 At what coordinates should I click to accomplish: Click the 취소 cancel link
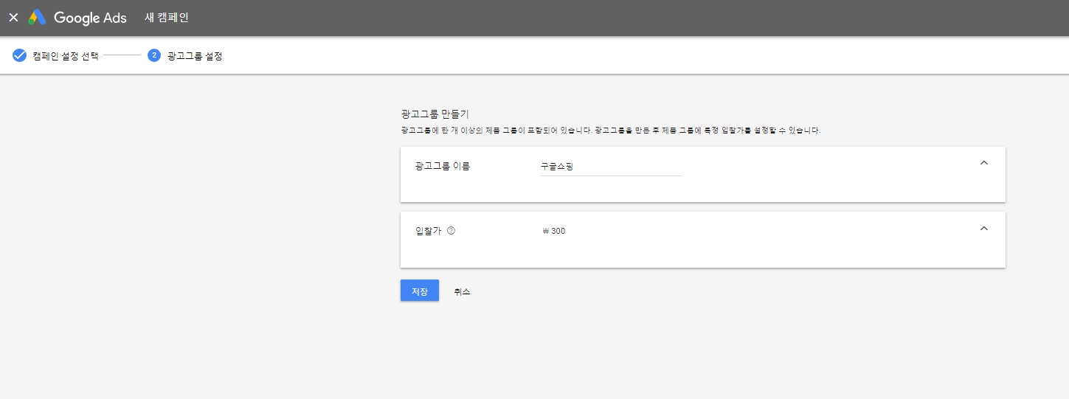(x=462, y=291)
